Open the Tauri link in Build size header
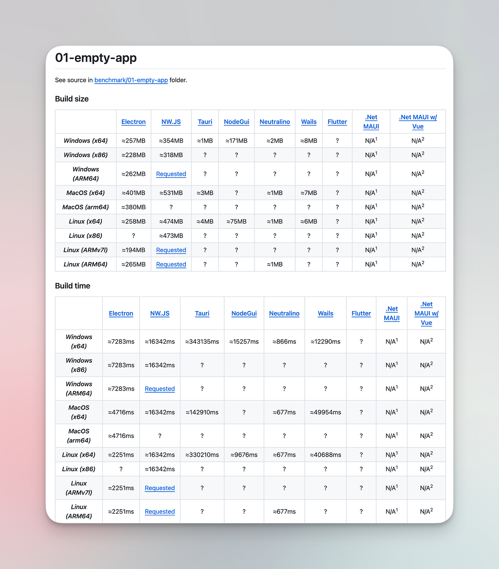Screen dimensions: 499x569 [205, 121]
